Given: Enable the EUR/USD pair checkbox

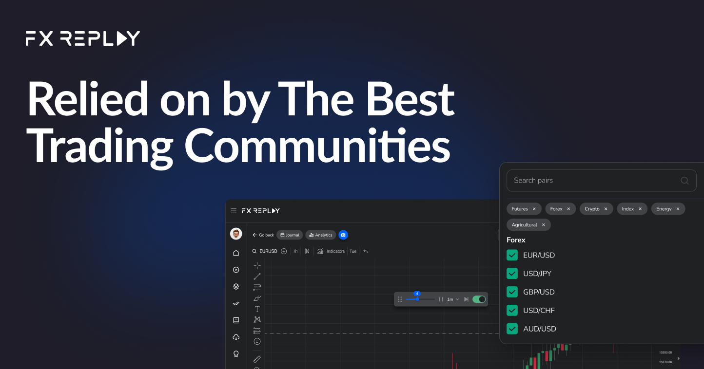Looking at the screenshot, I should (512, 255).
